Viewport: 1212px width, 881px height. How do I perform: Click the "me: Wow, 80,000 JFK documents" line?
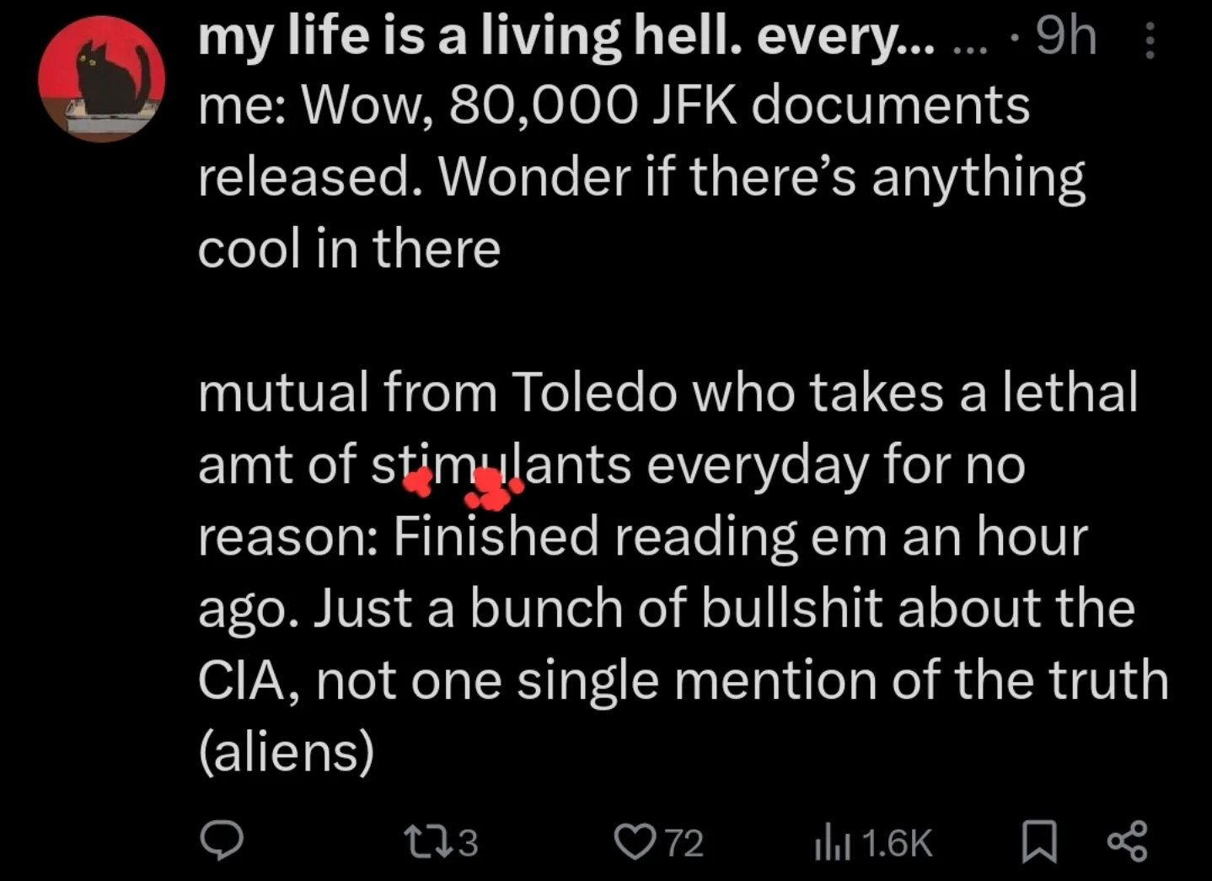614,107
